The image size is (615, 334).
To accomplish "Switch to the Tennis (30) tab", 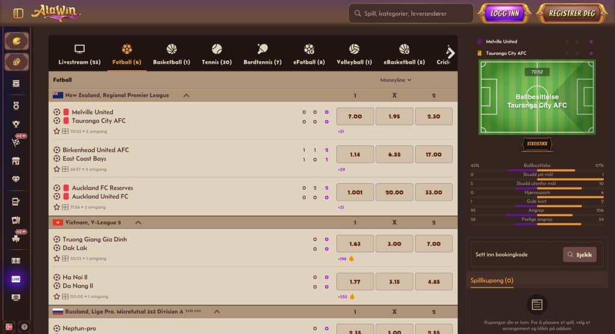I will pyautogui.click(x=216, y=54).
